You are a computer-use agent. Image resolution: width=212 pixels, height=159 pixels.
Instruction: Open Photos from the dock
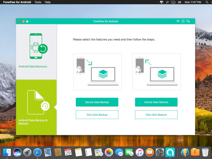click(x=109, y=152)
